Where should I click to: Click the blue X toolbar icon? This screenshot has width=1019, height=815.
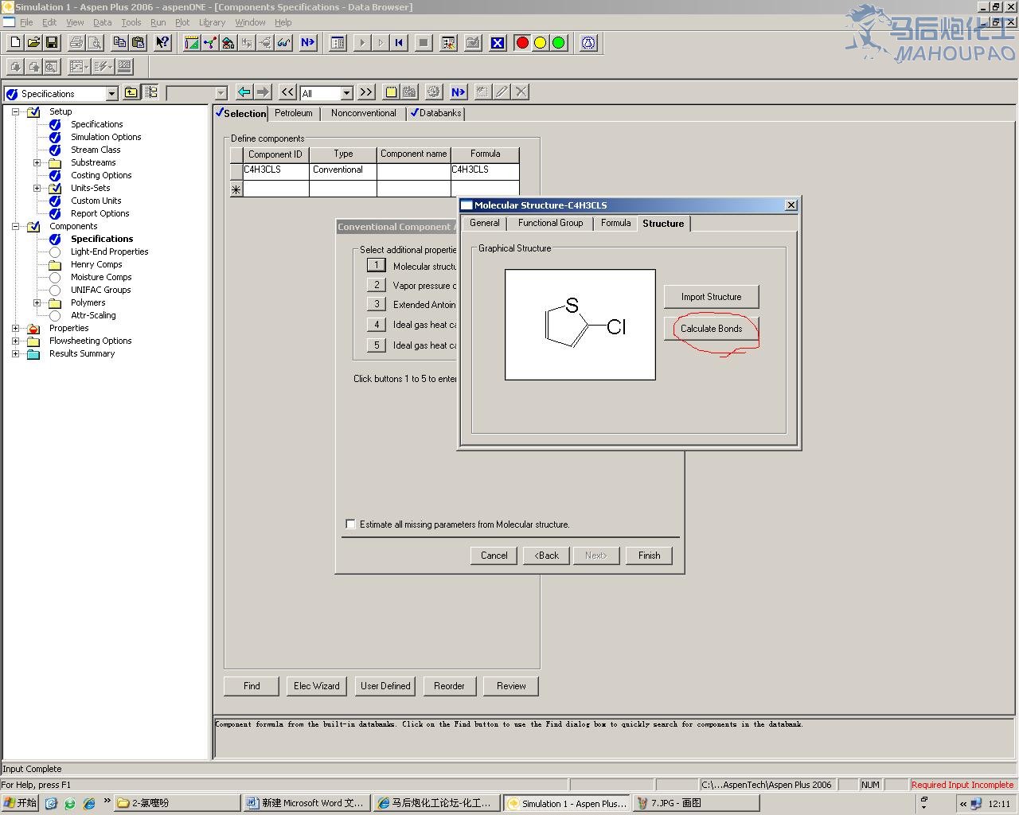498,43
